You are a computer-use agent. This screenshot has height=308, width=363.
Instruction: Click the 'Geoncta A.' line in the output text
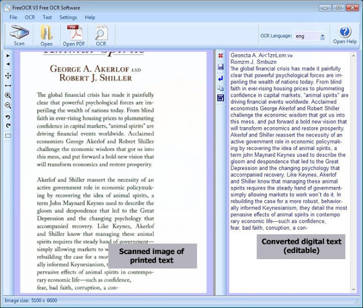(261, 56)
